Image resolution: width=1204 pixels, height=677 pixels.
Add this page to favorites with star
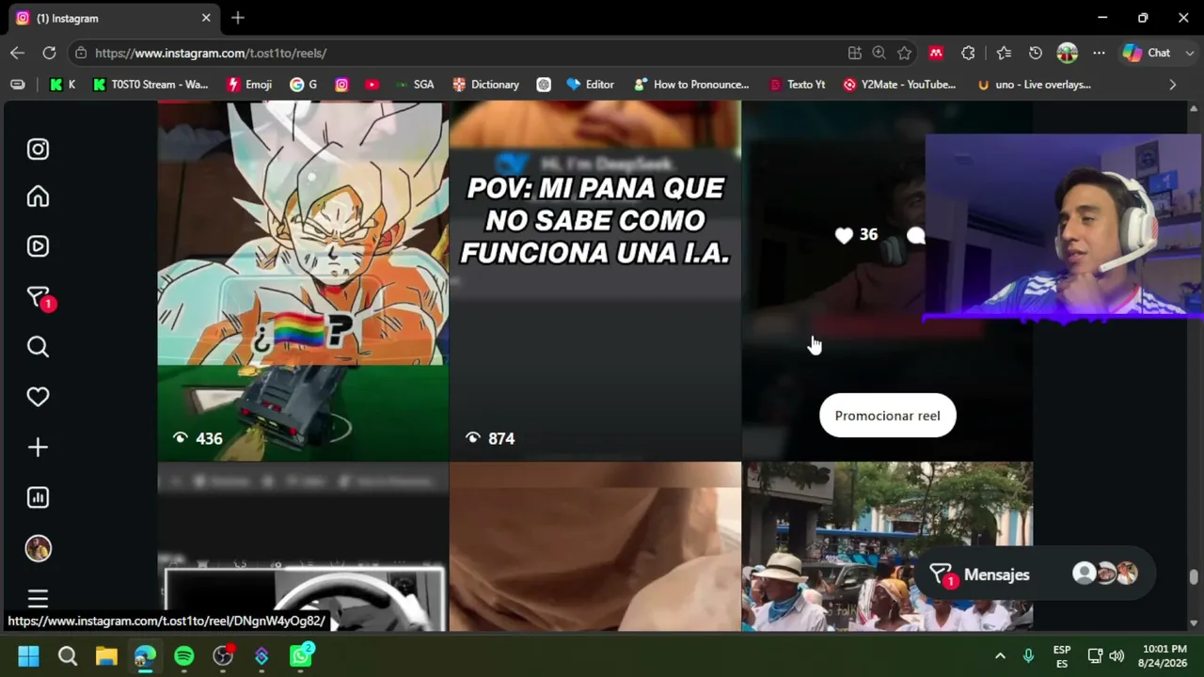pos(904,53)
